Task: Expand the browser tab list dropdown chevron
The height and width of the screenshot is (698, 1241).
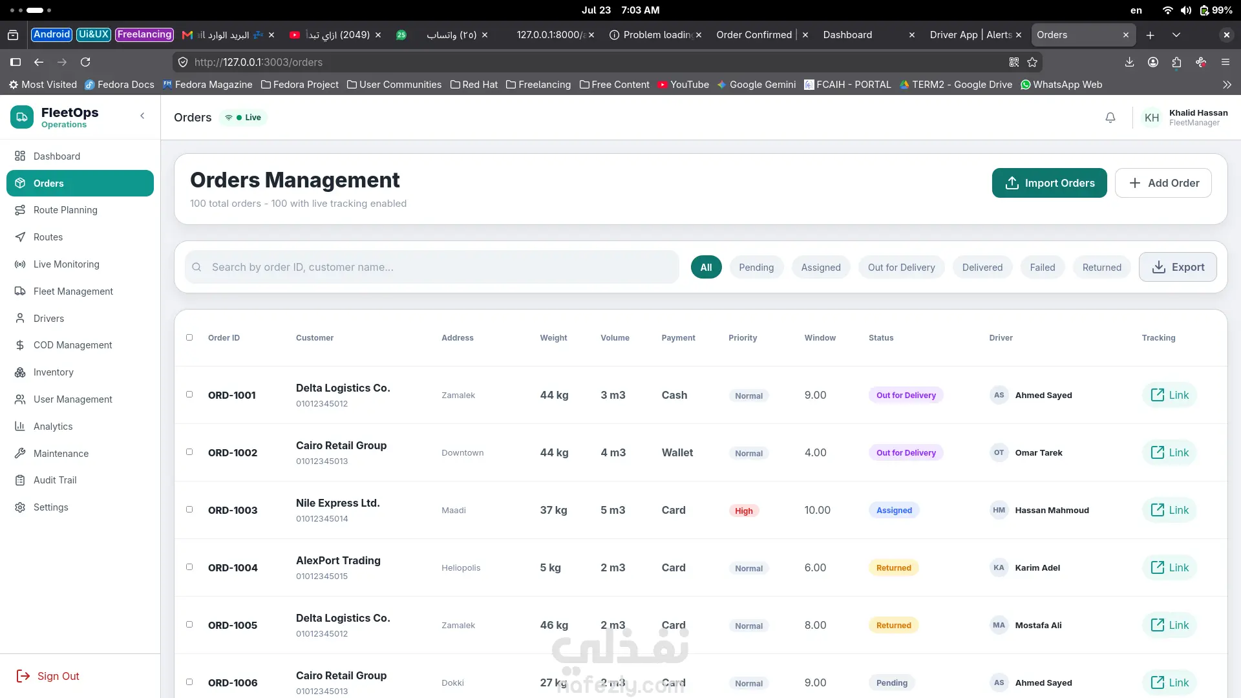Action: click(1176, 35)
